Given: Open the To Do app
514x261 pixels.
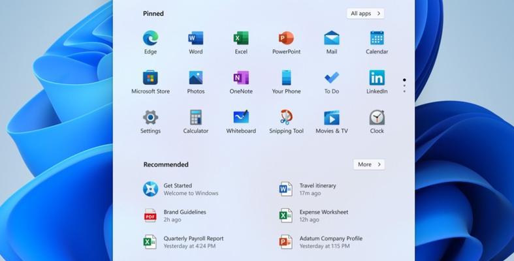Looking at the screenshot, I should 331,82.
